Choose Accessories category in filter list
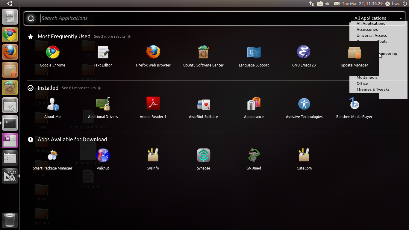409x230 pixels. pos(367,30)
